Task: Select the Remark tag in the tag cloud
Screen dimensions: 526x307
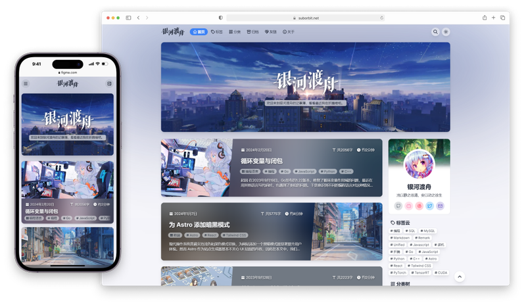Action: [x=422, y=238]
